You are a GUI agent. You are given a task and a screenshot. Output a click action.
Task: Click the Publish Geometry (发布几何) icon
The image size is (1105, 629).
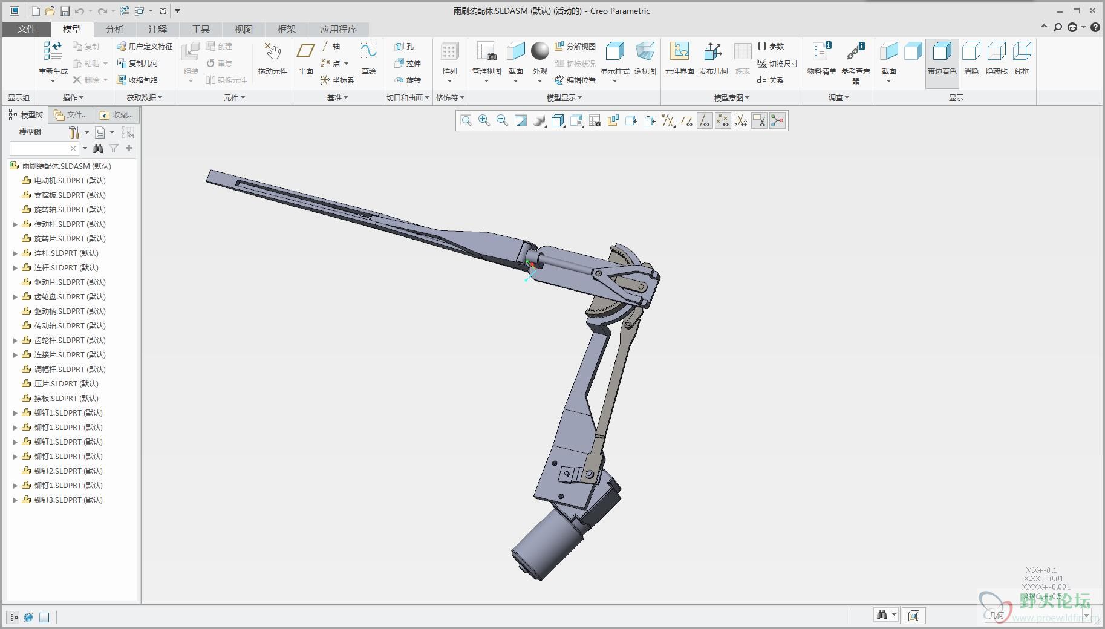point(713,53)
